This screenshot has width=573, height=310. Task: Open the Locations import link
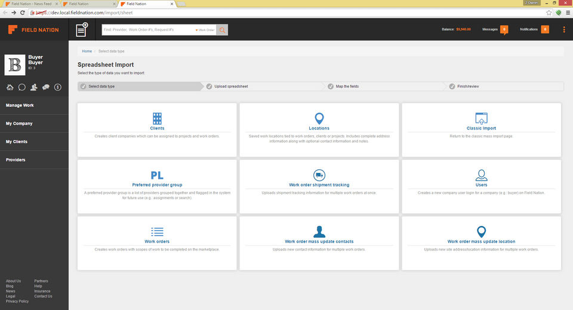pyautogui.click(x=319, y=128)
